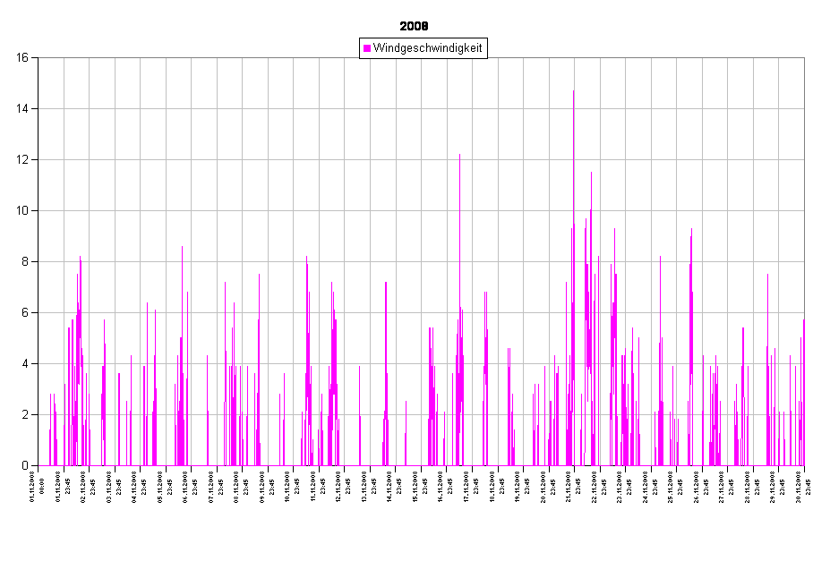
Task: Click the empty top-left plot grid cell
Action: pos(51,83)
